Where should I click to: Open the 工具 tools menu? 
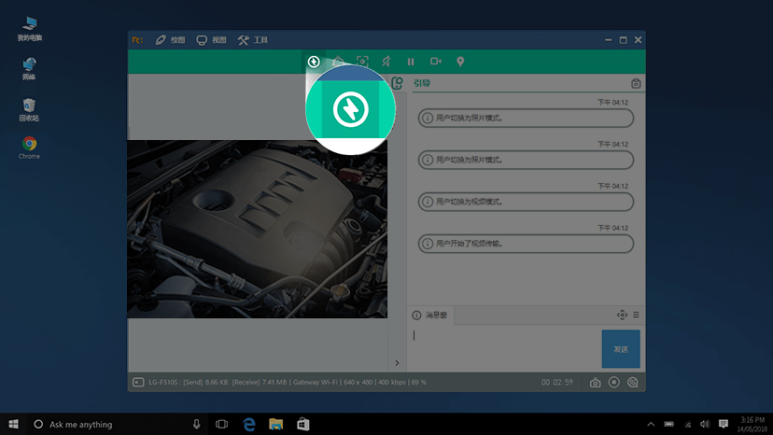(x=252, y=40)
